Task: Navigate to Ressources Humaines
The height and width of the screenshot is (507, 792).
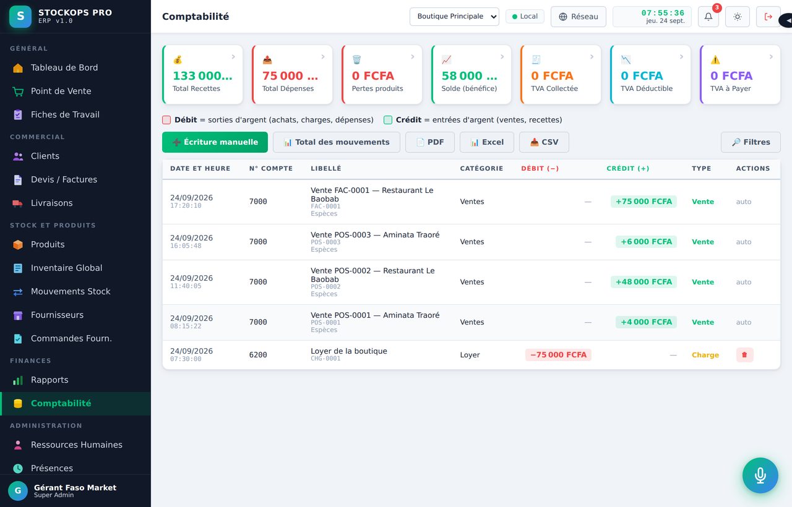Action: click(x=75, y=445)
